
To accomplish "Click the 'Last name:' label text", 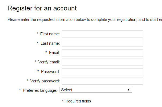I will [50, 43].
